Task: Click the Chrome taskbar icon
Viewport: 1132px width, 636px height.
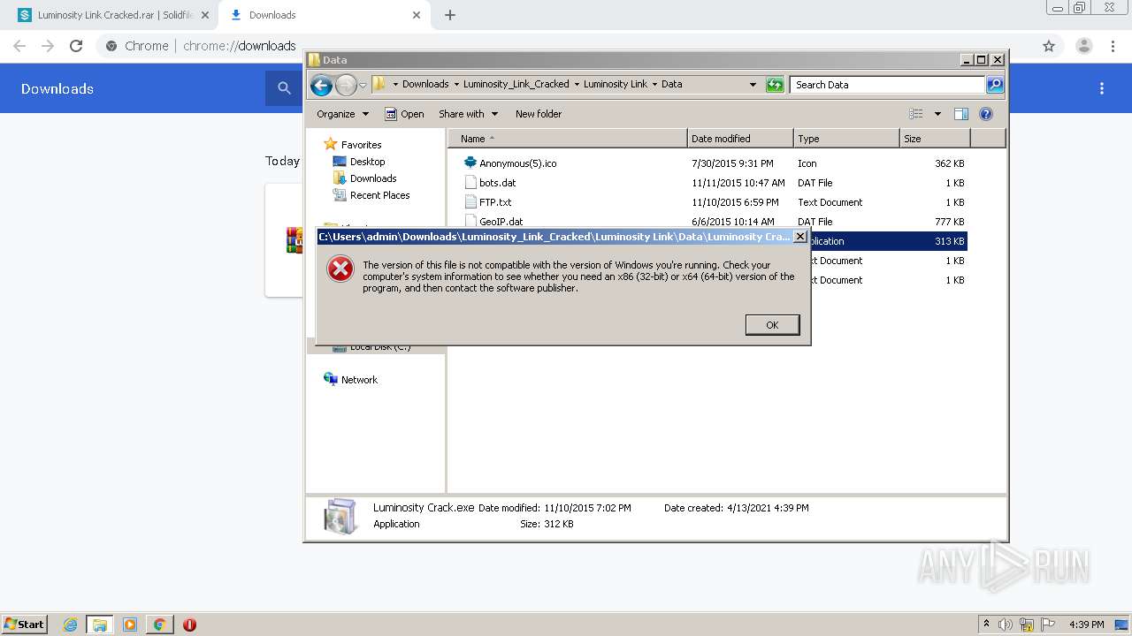Action: [159, 625]
